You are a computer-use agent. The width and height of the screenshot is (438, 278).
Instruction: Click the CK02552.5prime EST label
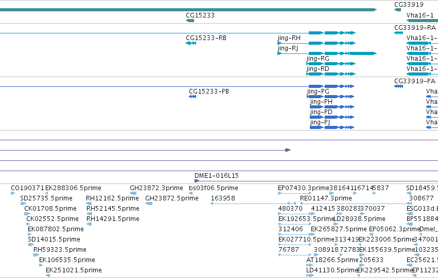tap(52, 219)
